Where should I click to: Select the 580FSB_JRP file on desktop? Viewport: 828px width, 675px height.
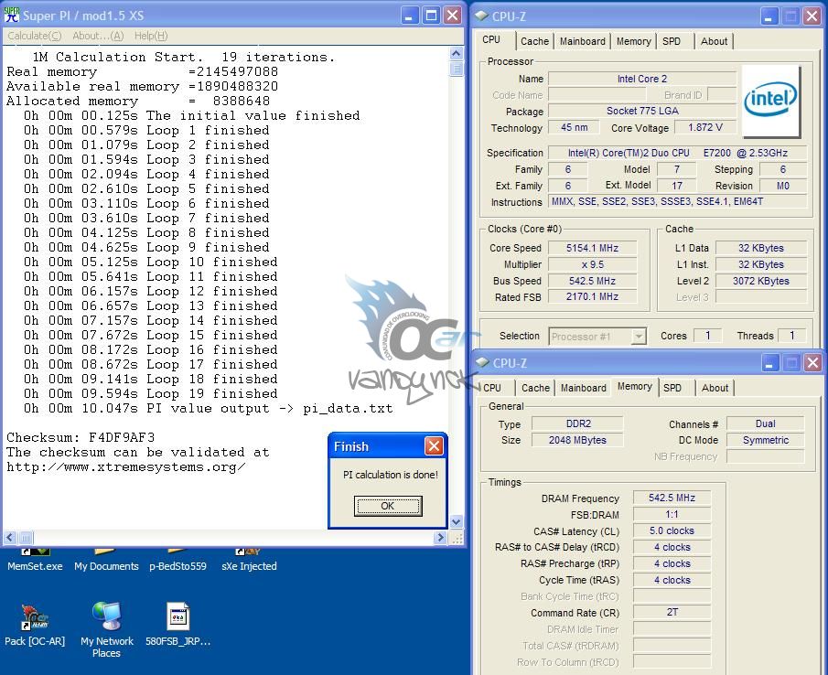click(178, 625)
